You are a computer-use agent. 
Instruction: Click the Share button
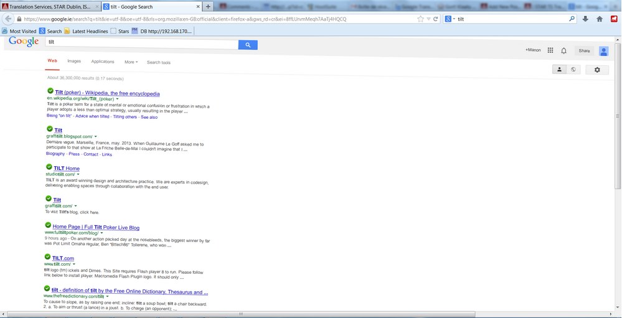(x=584, y=51)
